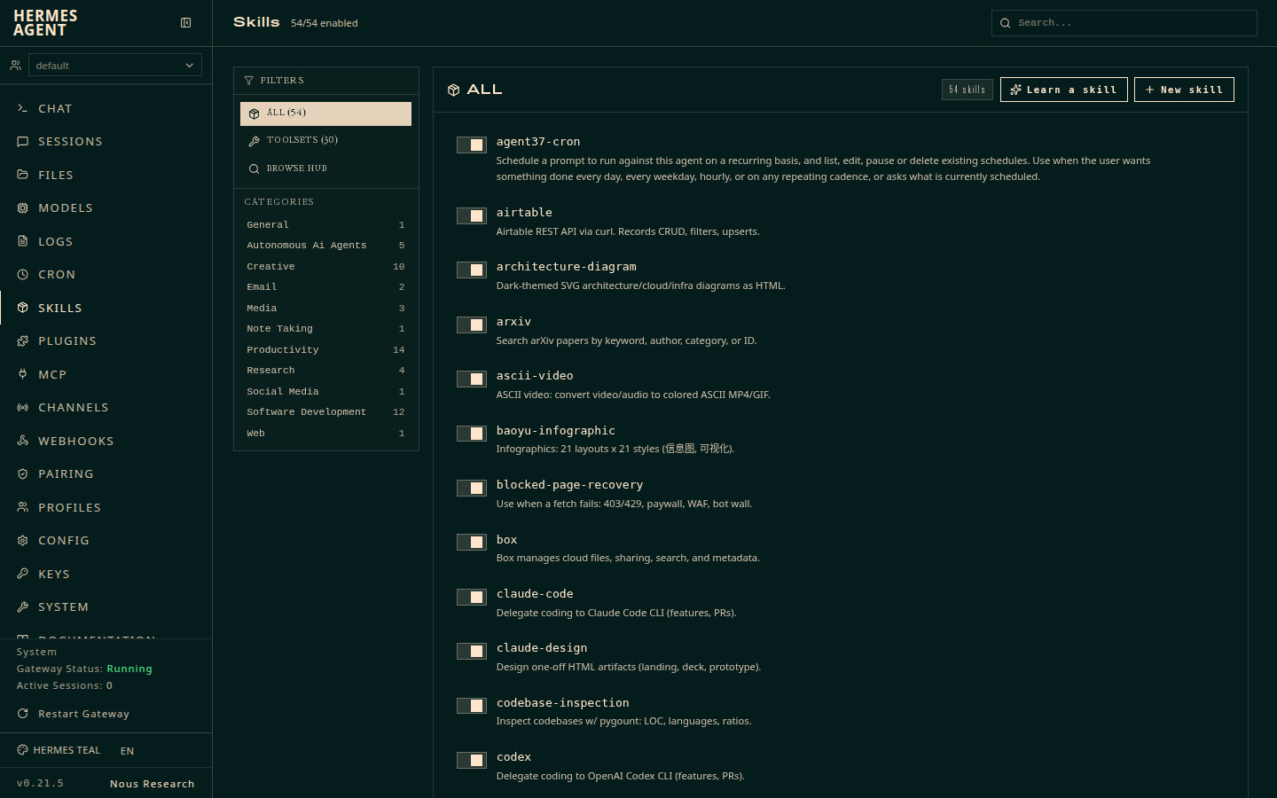Image resolution: width=1277 pixels, height=798 pixels.
Task: Click the Restart Gateway refresh icon
Action: [23, 714]
